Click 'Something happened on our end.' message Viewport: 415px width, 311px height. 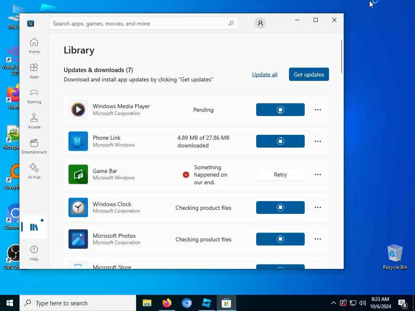coord(211,175)
